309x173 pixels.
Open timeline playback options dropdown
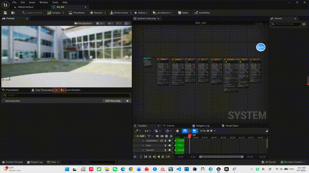coord(157,131)
